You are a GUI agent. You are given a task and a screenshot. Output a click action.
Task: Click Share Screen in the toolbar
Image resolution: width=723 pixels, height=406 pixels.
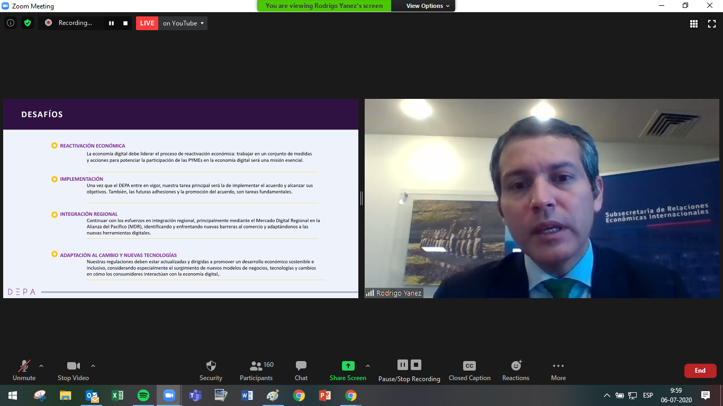(348, 370)
